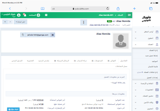Expand حضور العملاء sidebar section
Viewport: 160px width, 111px height.
tap(146, 96)
